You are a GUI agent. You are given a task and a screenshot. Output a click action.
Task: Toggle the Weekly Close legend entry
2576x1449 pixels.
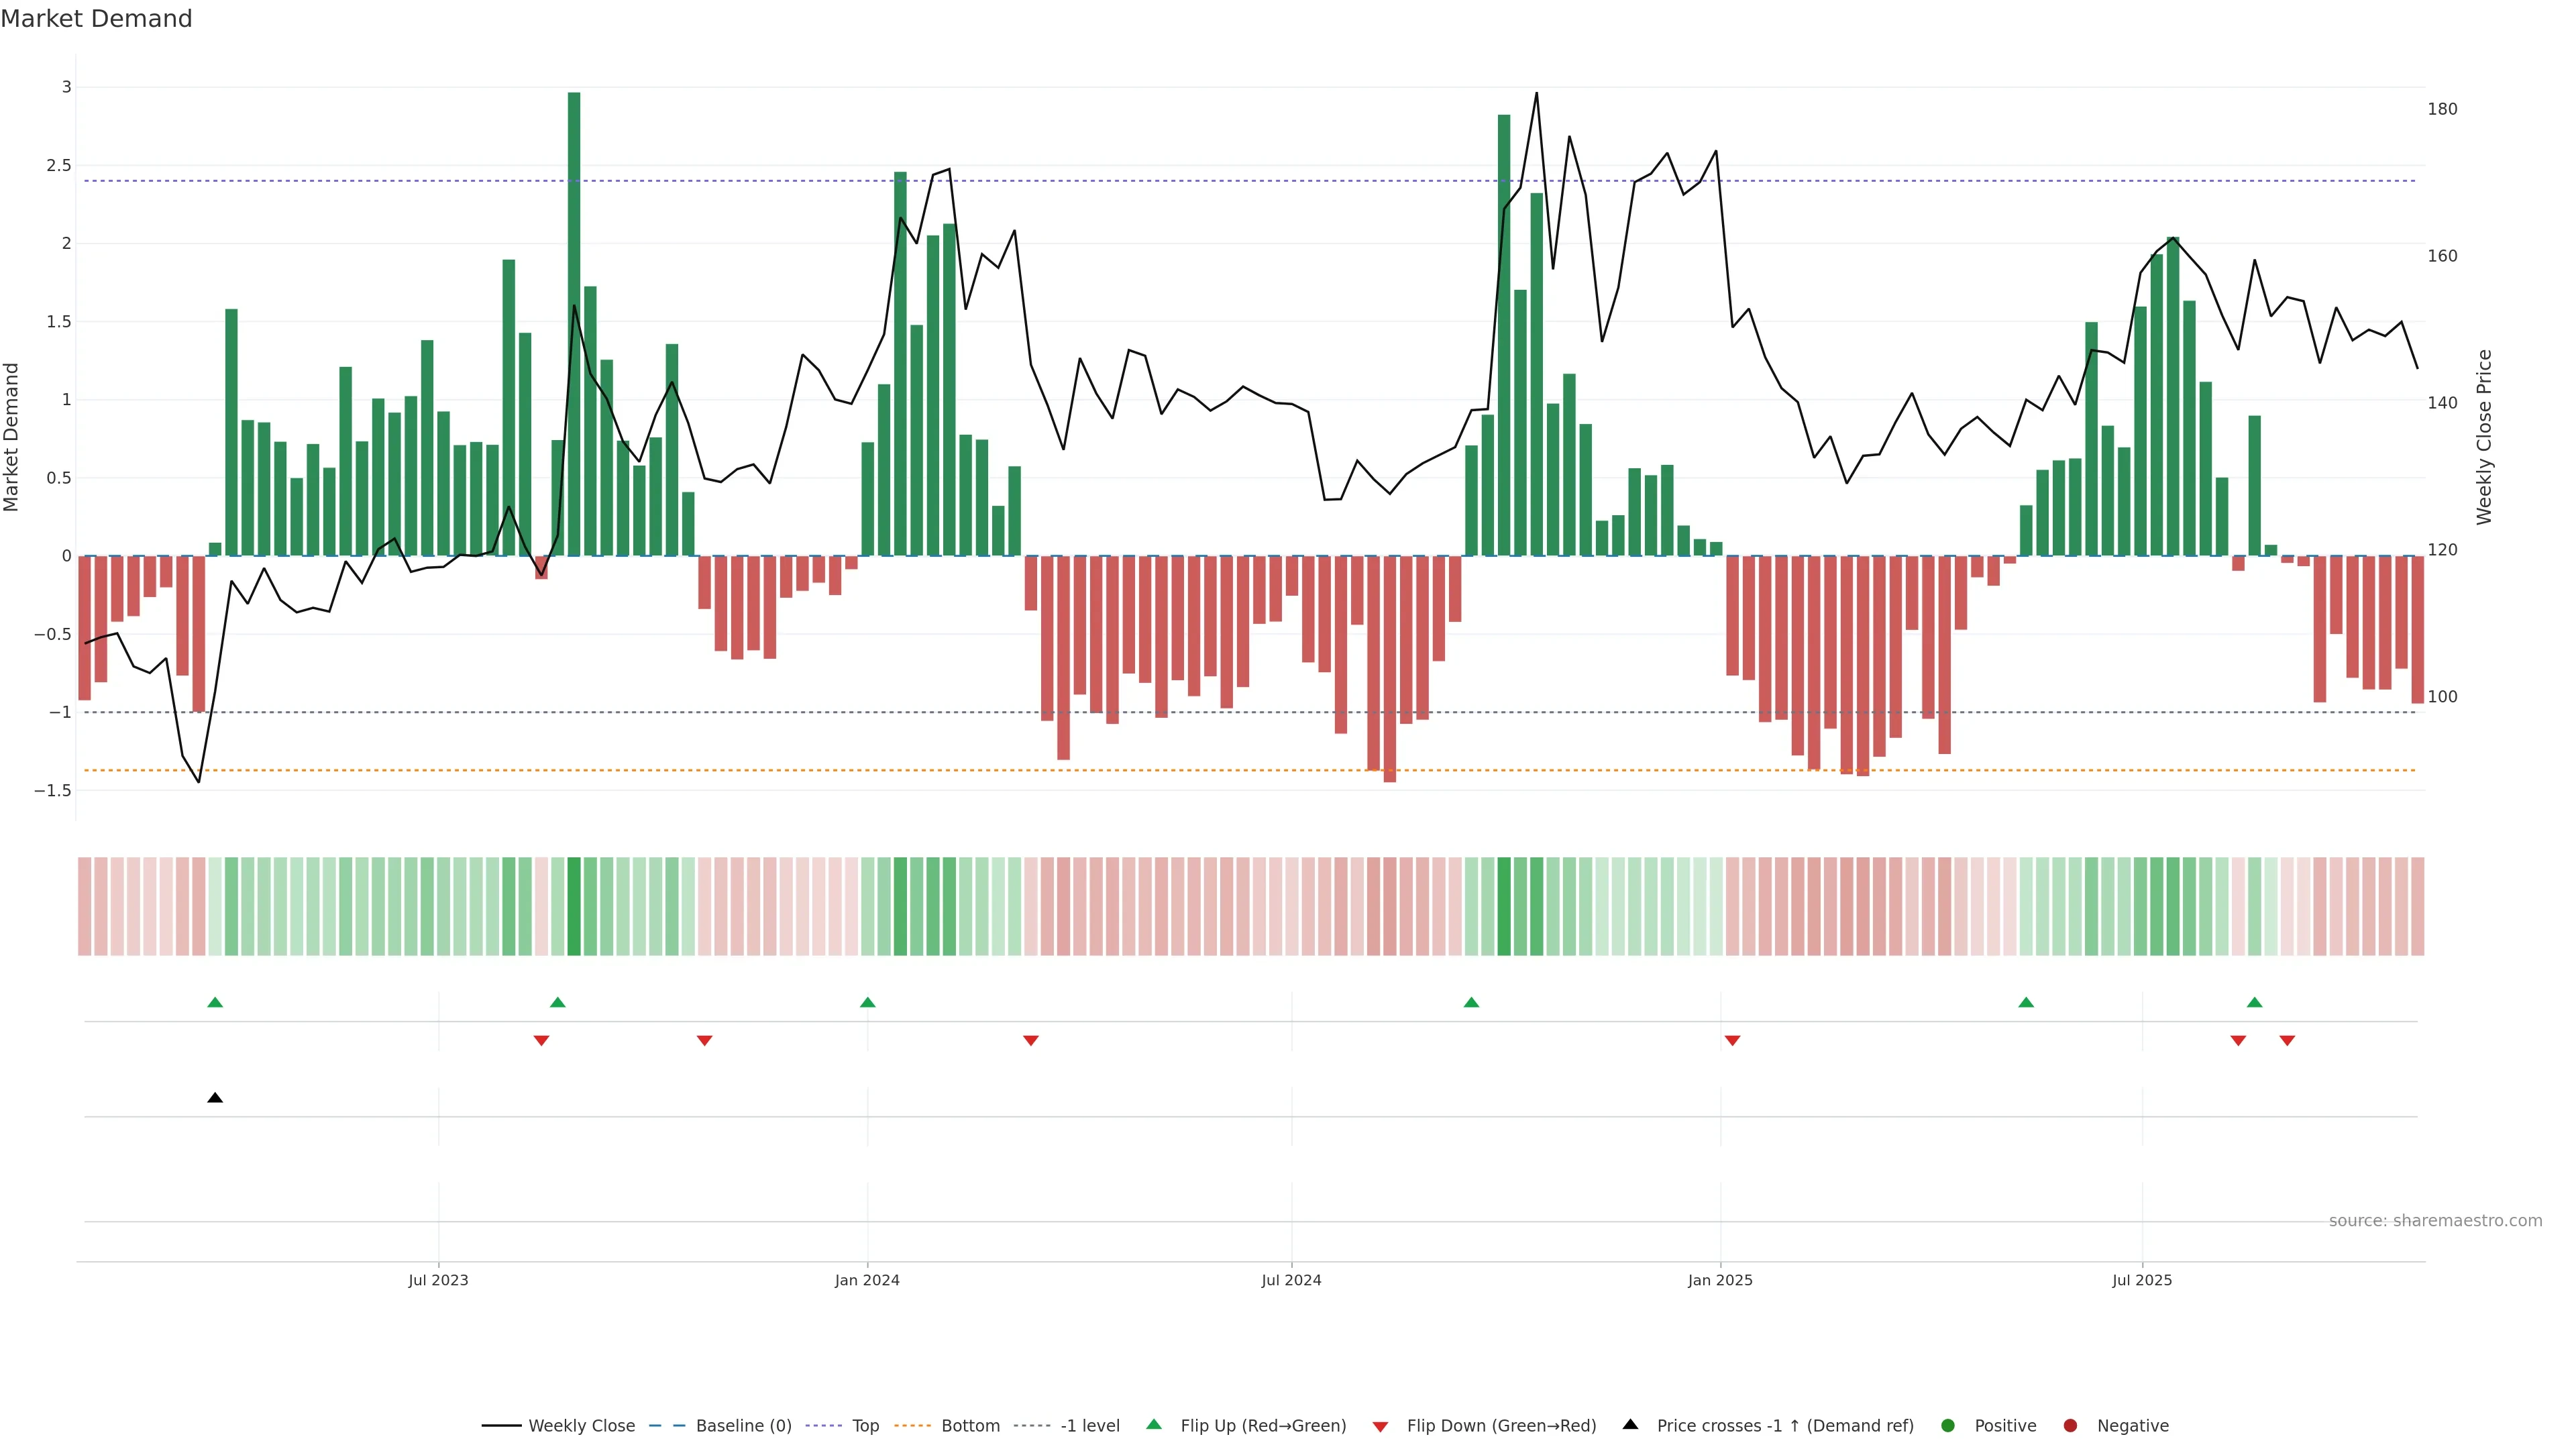581,1426
